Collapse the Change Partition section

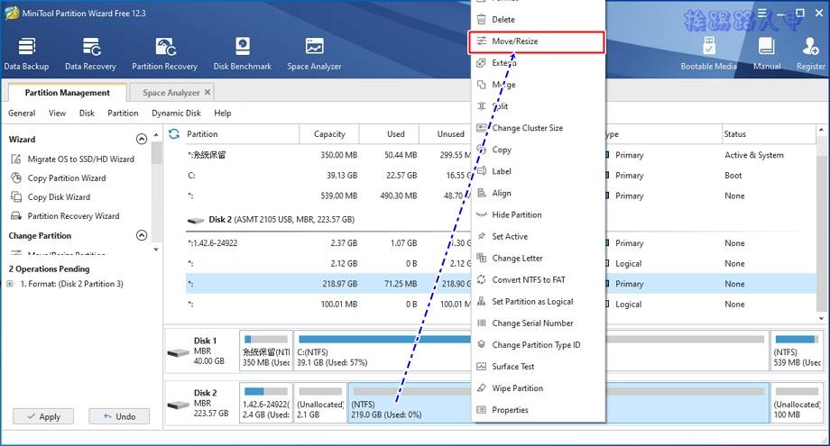click(142, 235)
